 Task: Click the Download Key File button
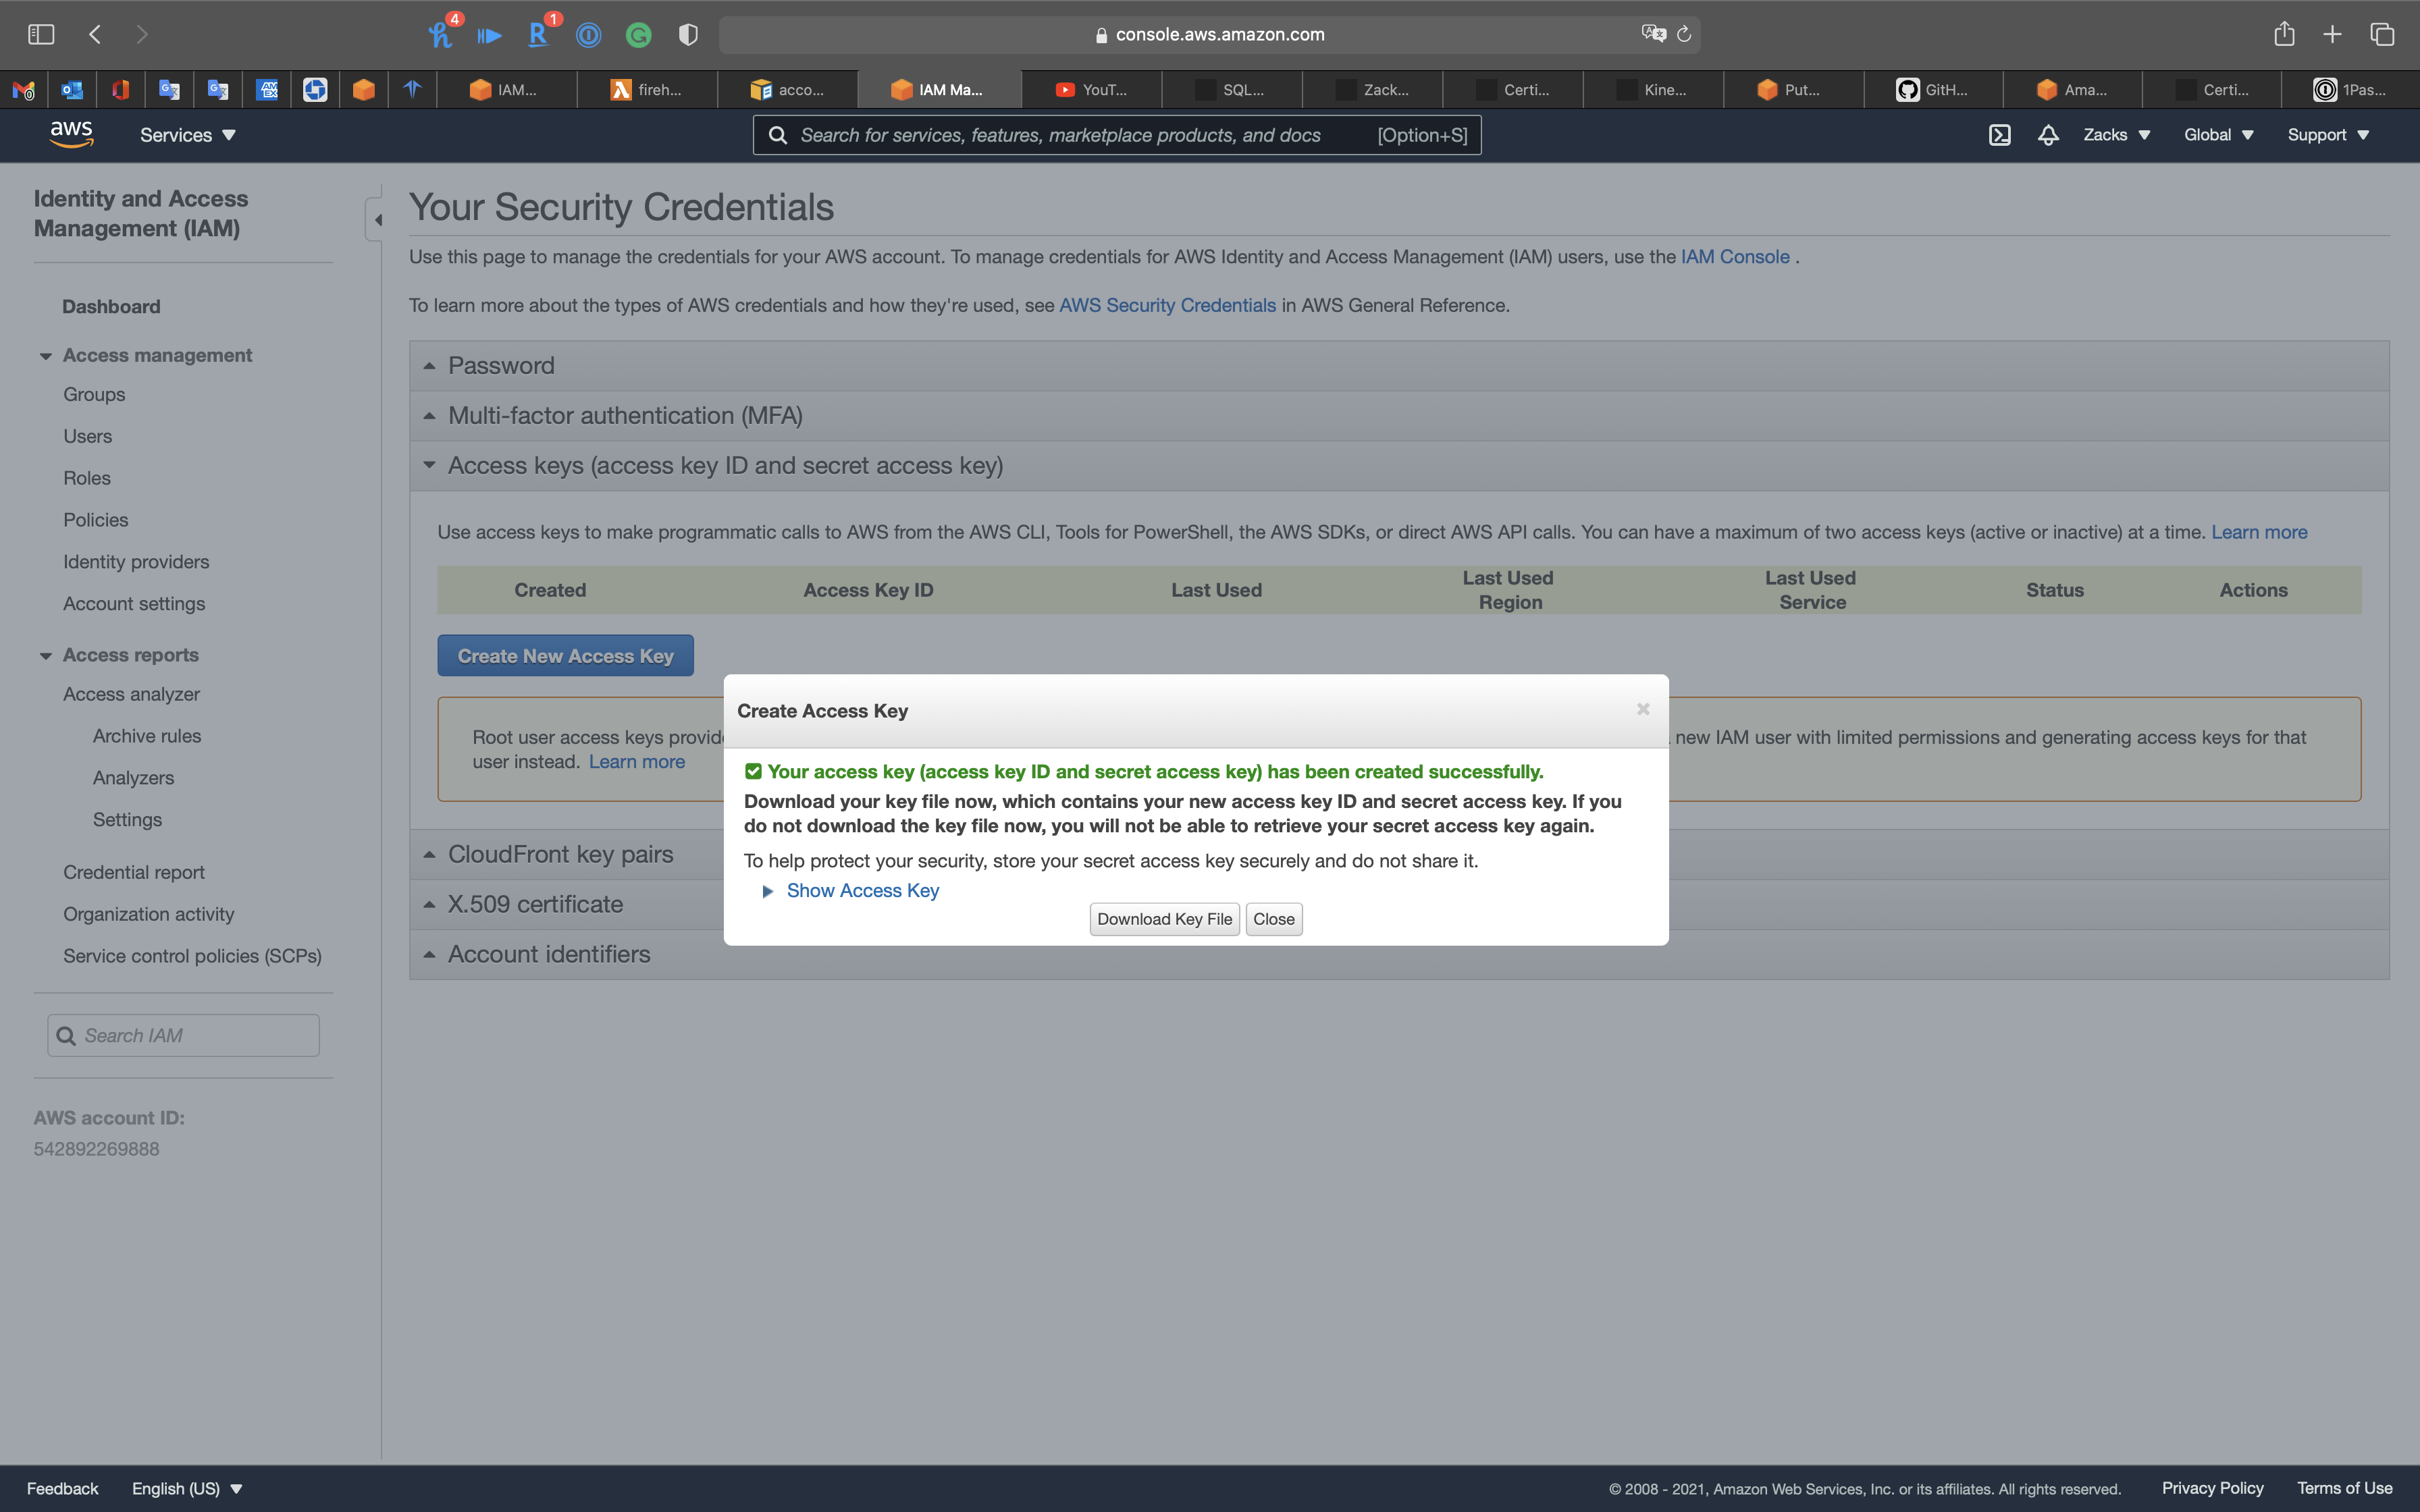pyautogui.click(x=1164, y=919)
